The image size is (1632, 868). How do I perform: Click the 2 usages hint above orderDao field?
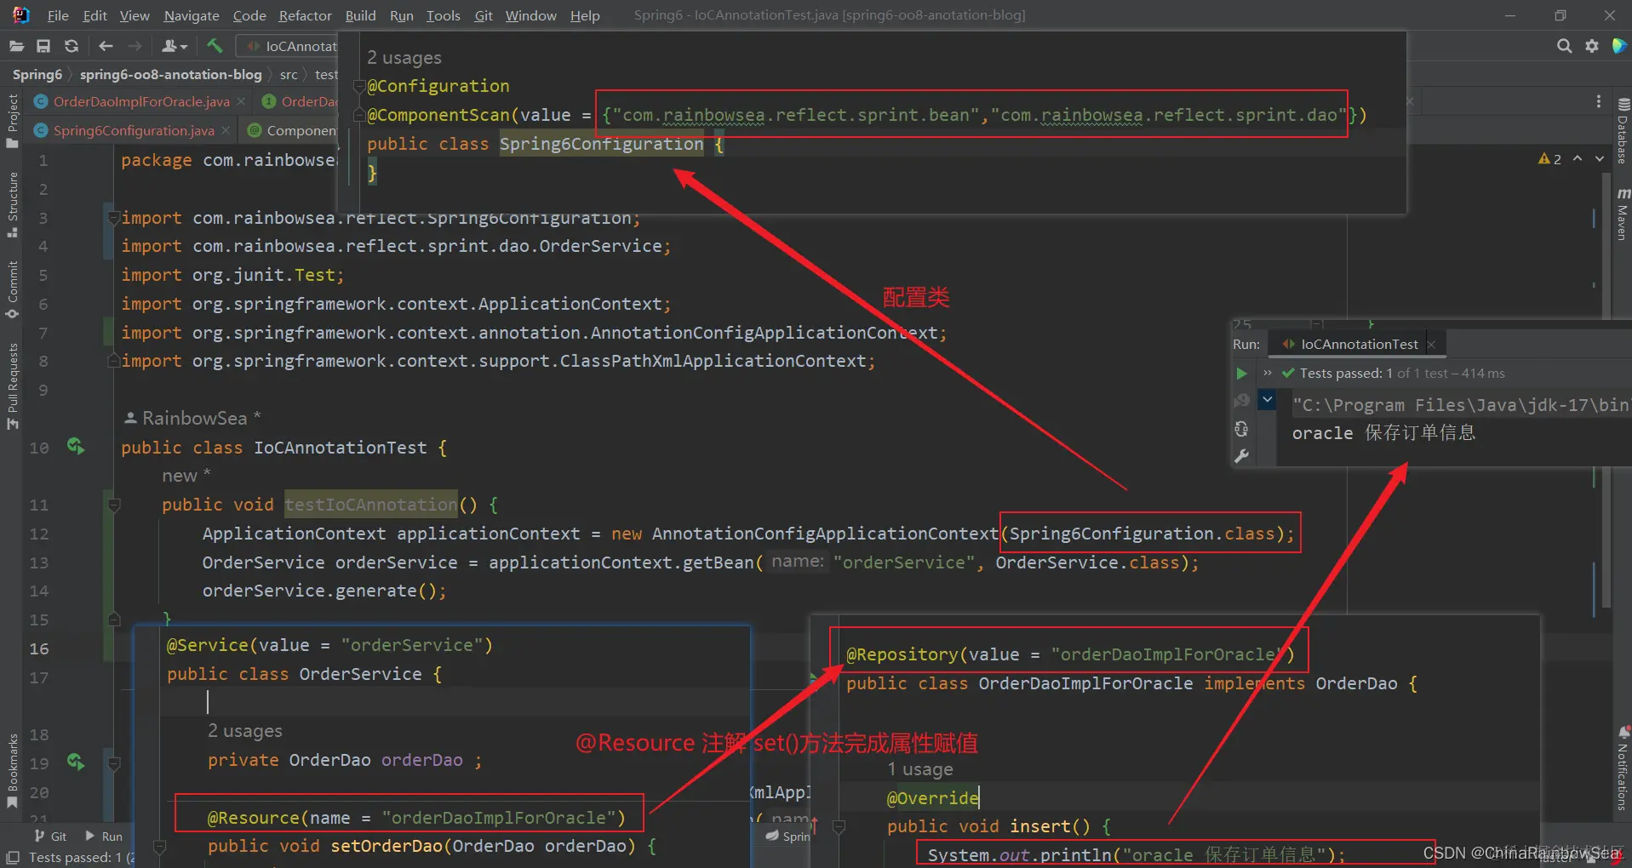coord(245,731)
